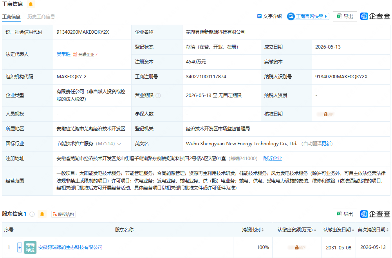The image size is (392, 258).
Task: Select credit code 91340200MAKE0QKY2X in 统一社会信用代码 row
Action: click(x=83, y=32)
